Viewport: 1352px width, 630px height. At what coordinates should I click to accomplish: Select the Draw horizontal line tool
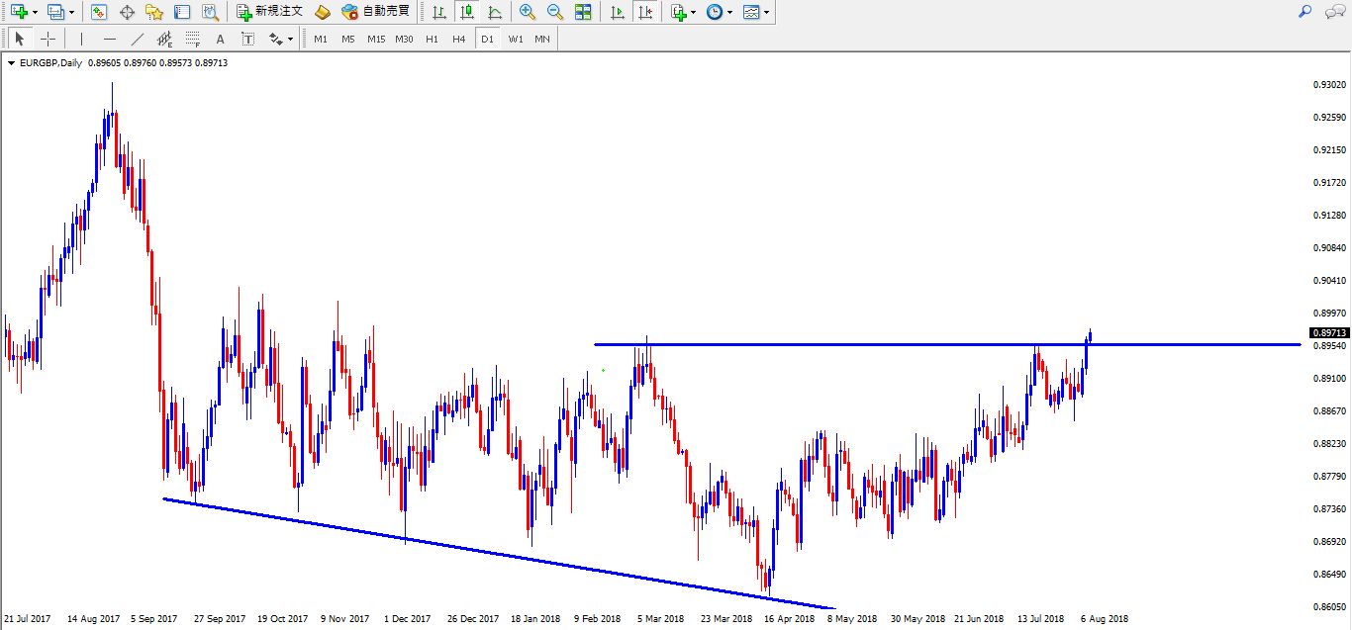pos(109,39)
